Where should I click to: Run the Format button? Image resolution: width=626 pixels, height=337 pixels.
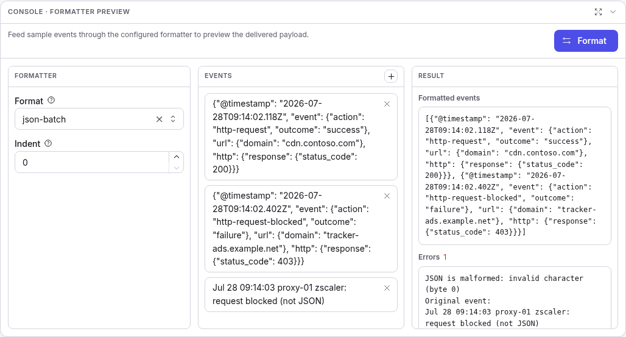pos(586,41)
